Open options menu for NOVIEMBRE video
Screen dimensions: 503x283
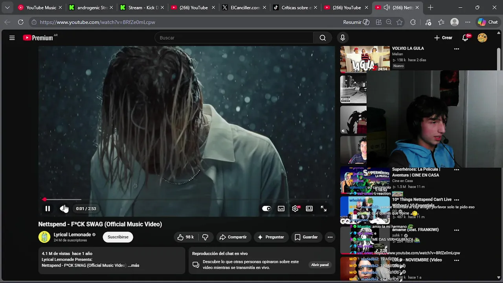[x=456, y=260]
